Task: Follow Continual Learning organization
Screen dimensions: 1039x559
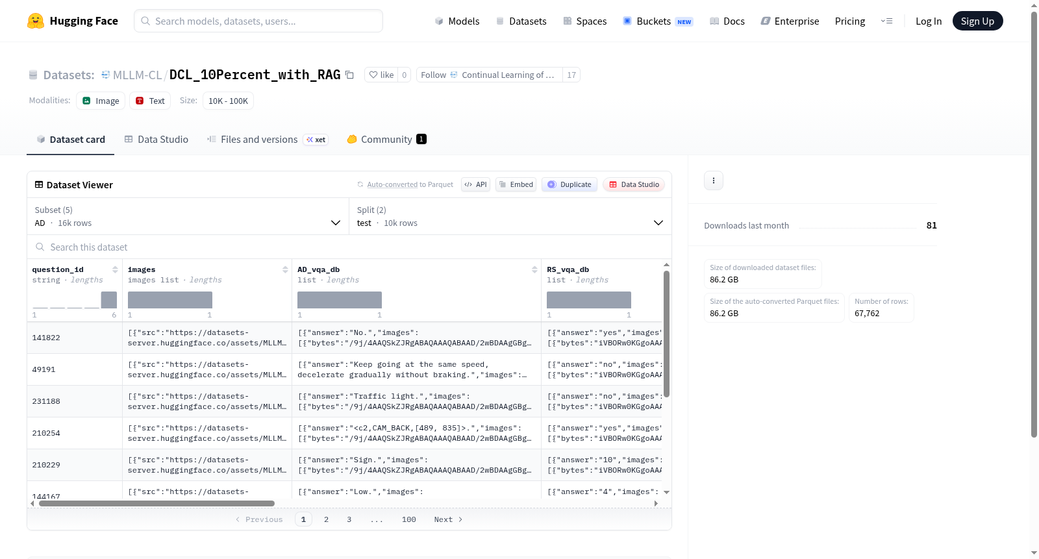Action: point(490,75)
